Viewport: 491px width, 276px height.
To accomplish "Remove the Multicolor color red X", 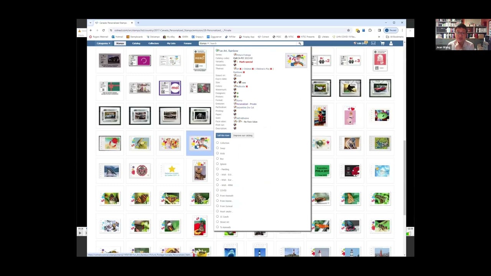I will click(x=247, y=86).
